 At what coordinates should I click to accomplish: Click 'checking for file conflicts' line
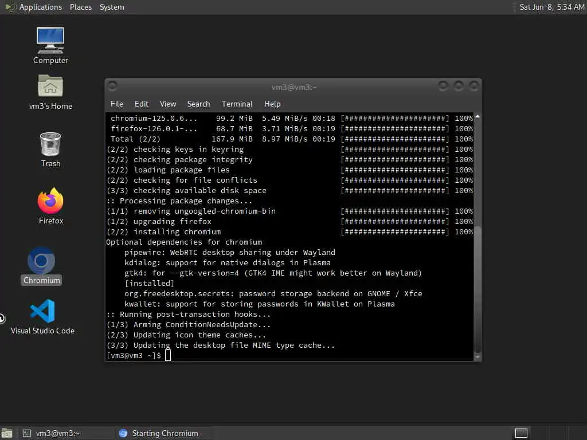(x=289, y=180)
